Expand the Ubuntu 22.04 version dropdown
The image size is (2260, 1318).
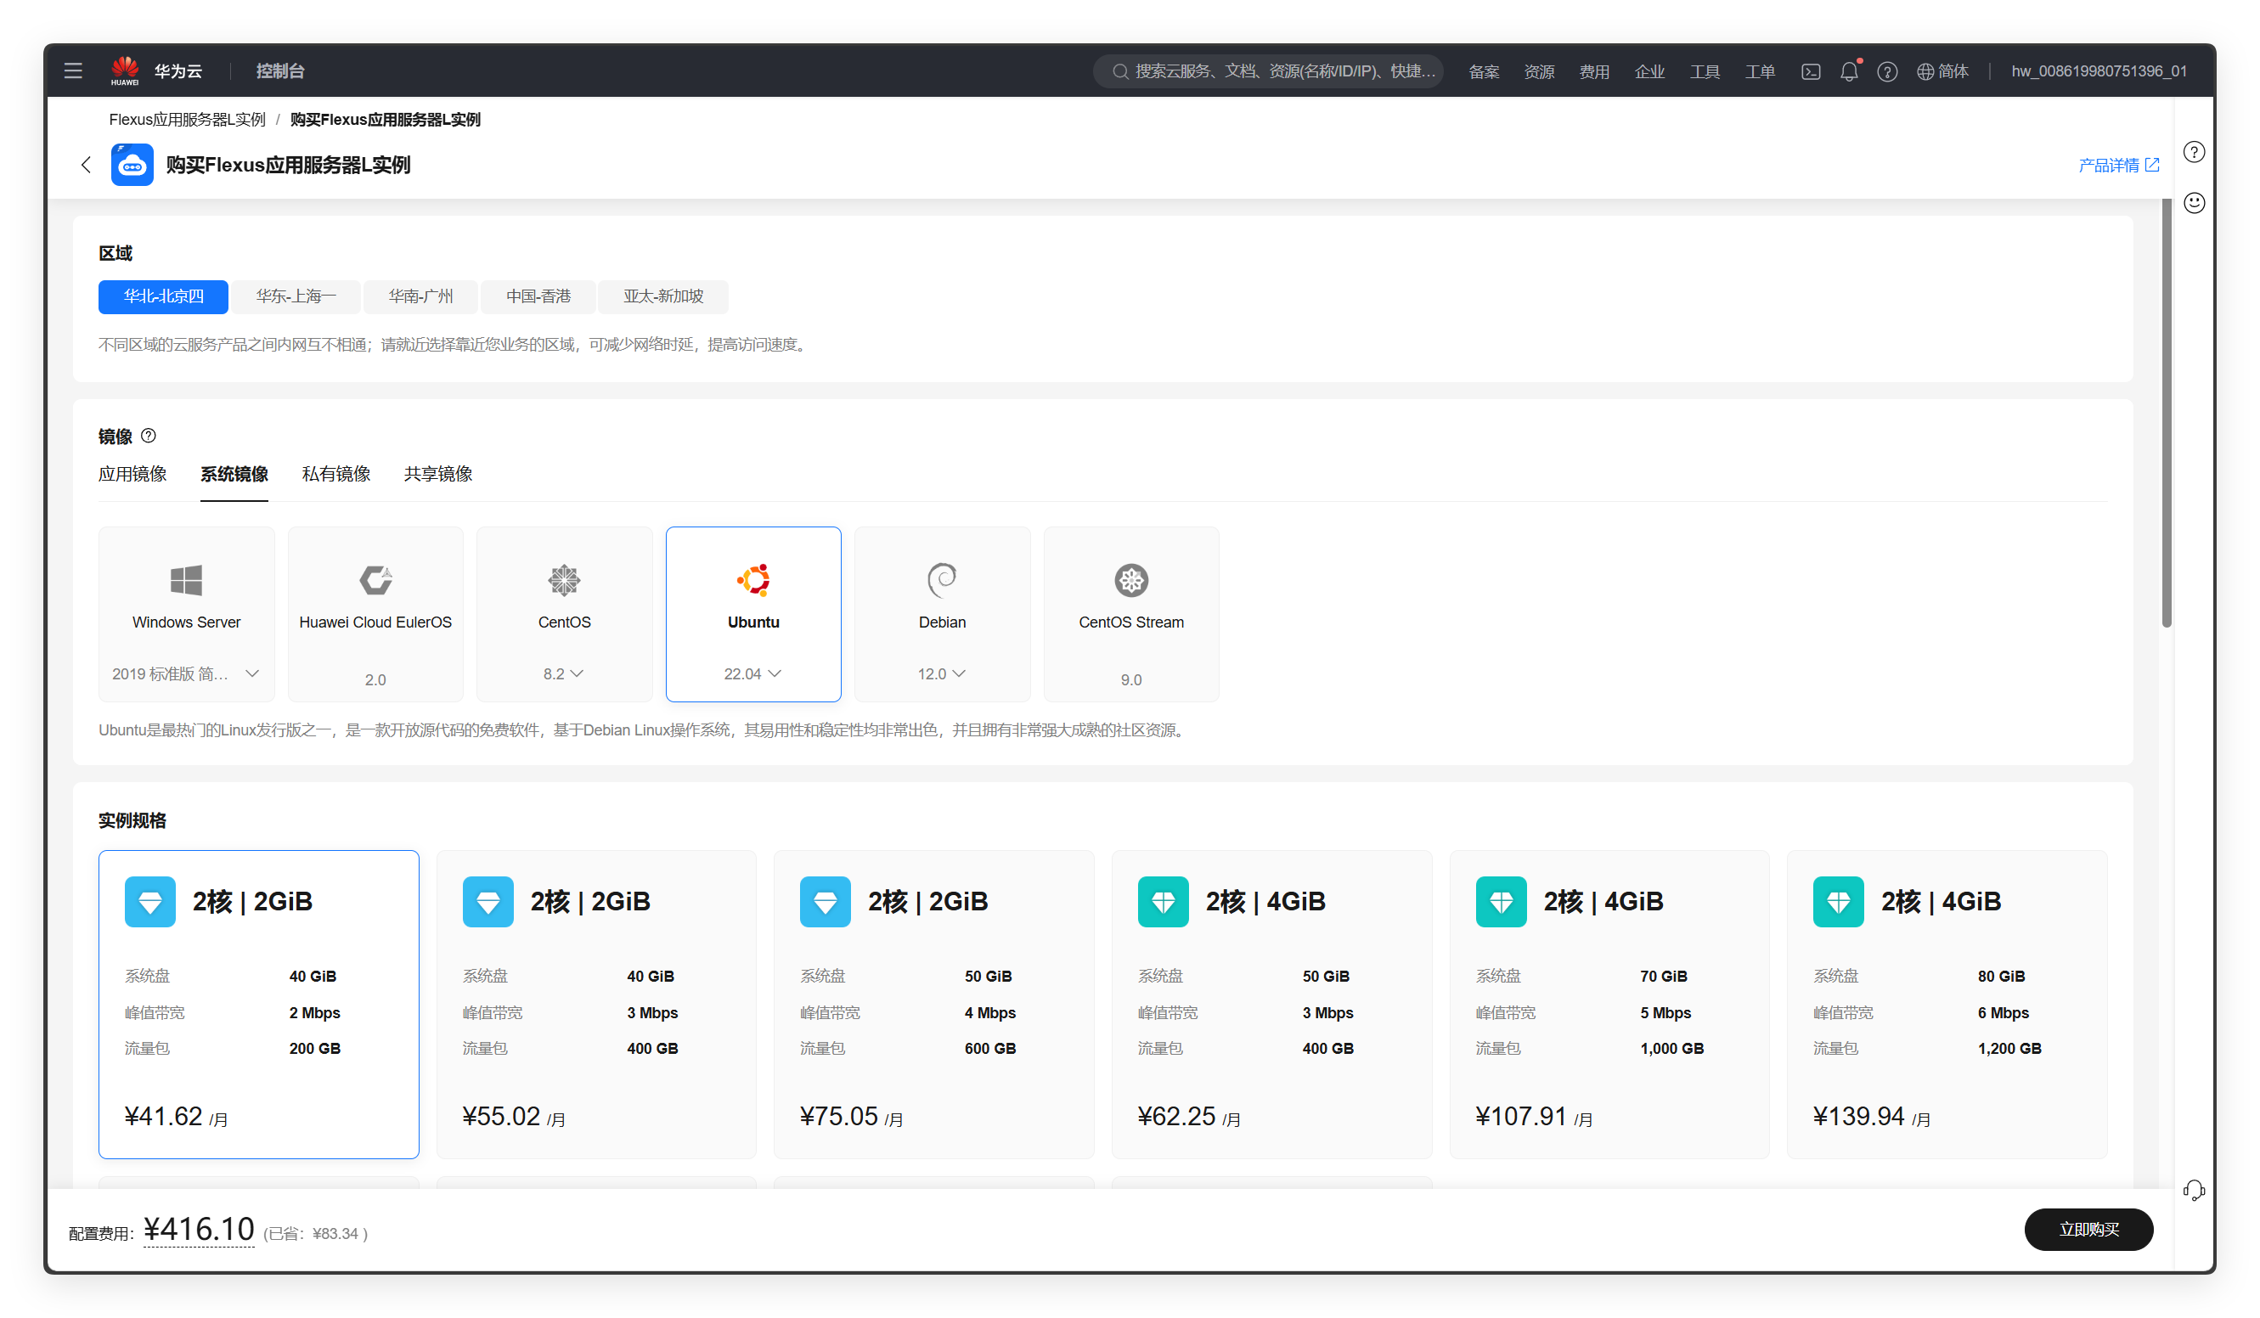tap(753, 673)
